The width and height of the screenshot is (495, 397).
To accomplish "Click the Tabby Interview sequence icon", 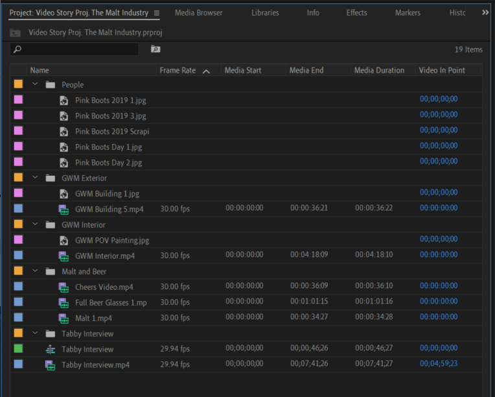I will tap(51, 350).
